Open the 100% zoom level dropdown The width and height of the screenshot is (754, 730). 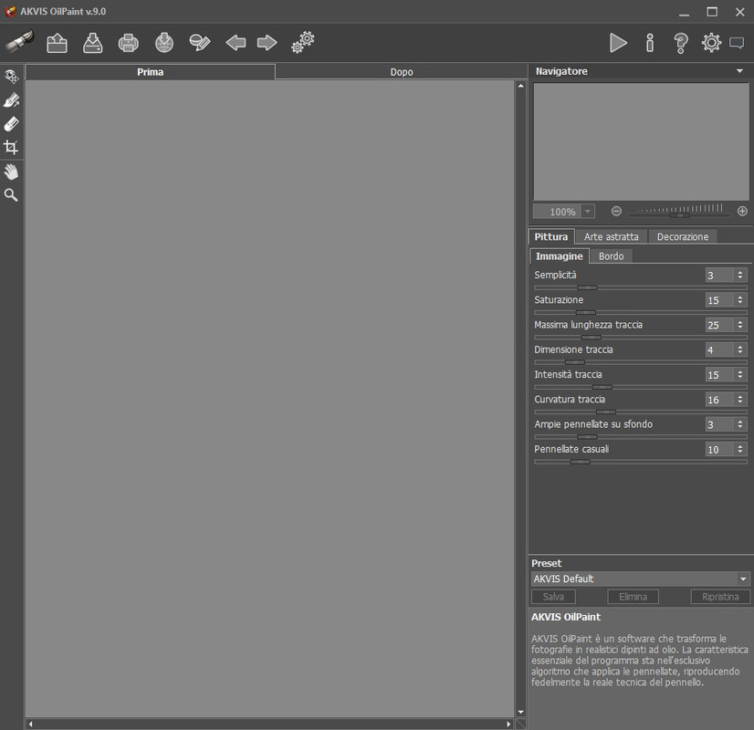[588, 212]
